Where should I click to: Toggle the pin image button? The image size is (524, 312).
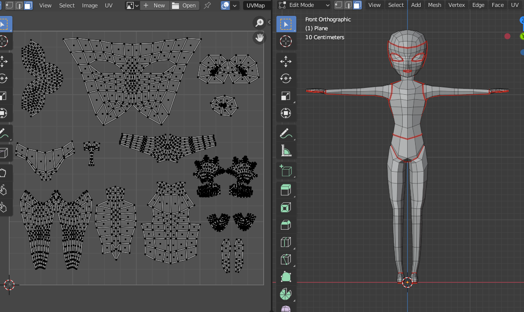pos(207,5)
